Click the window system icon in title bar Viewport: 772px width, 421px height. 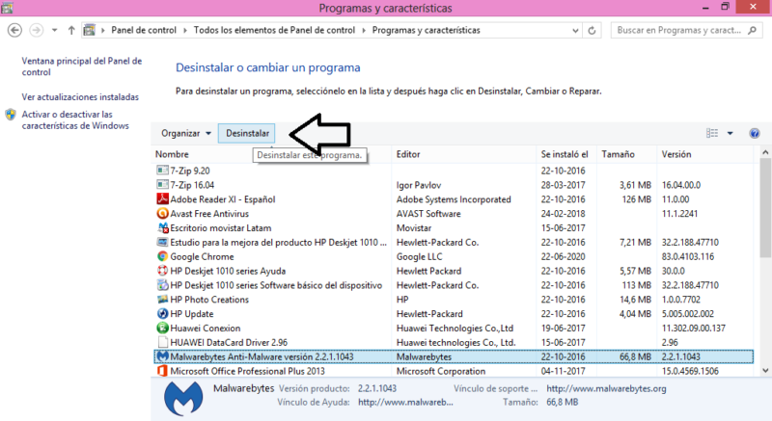(7, 8)
